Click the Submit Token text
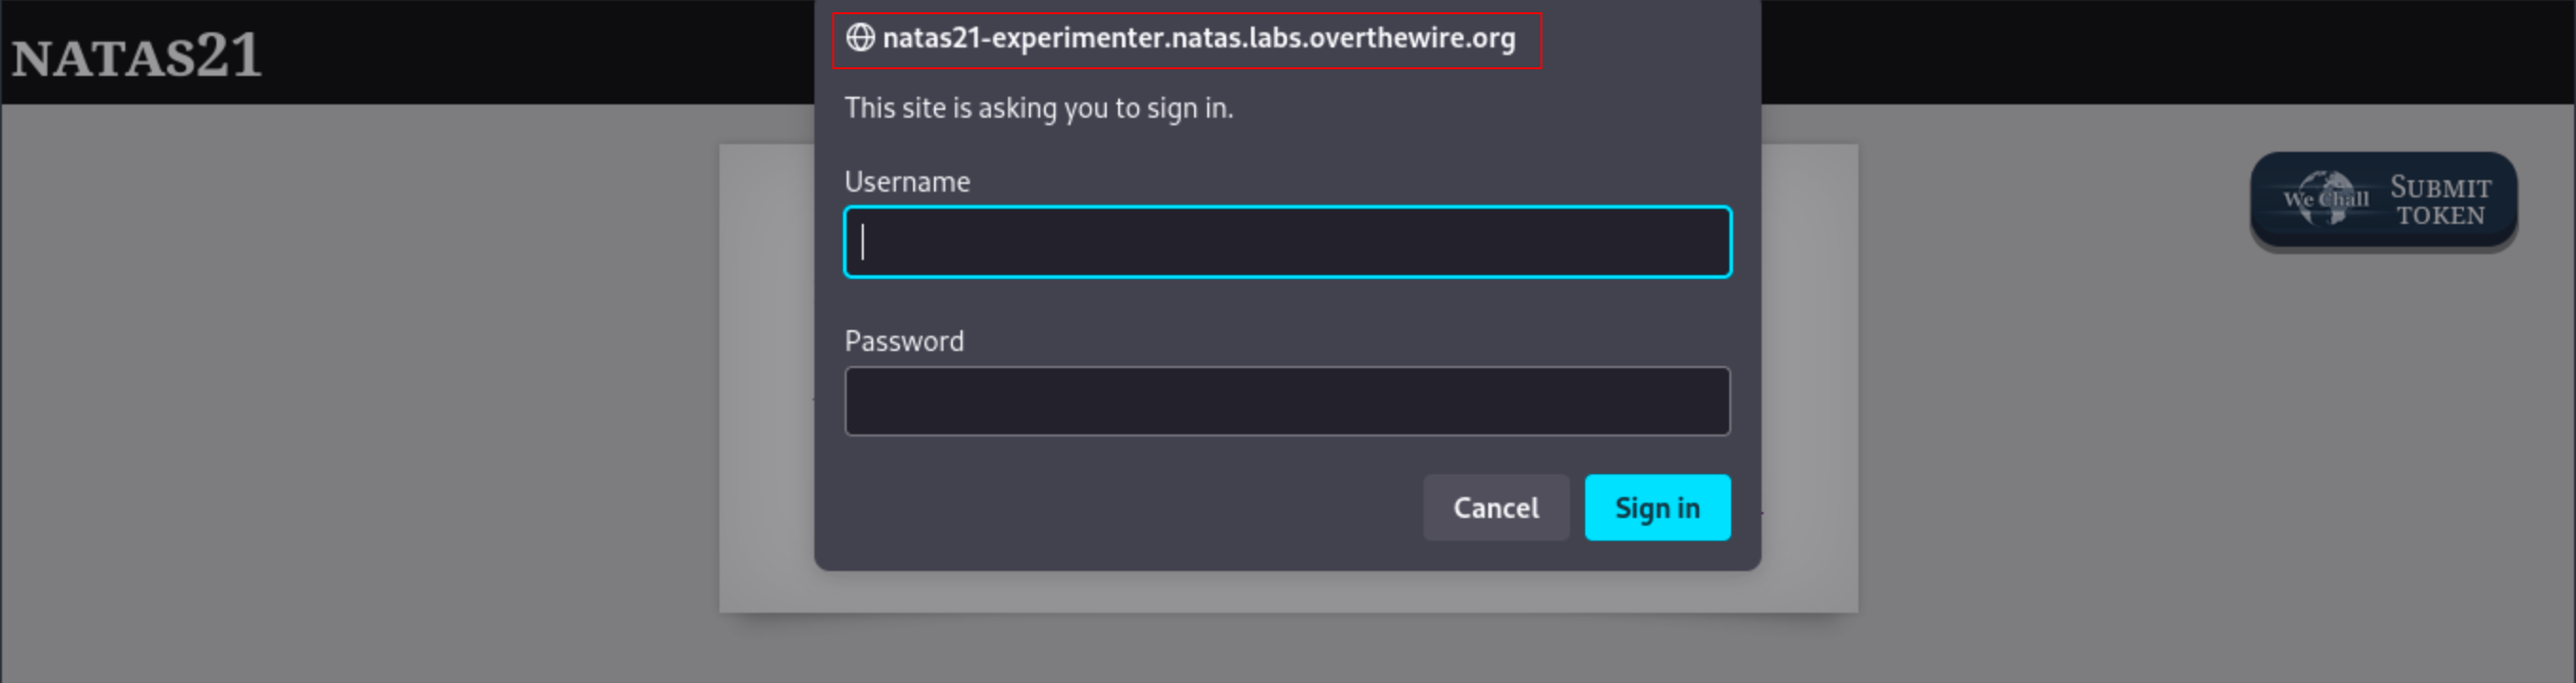 [2440, 201]
